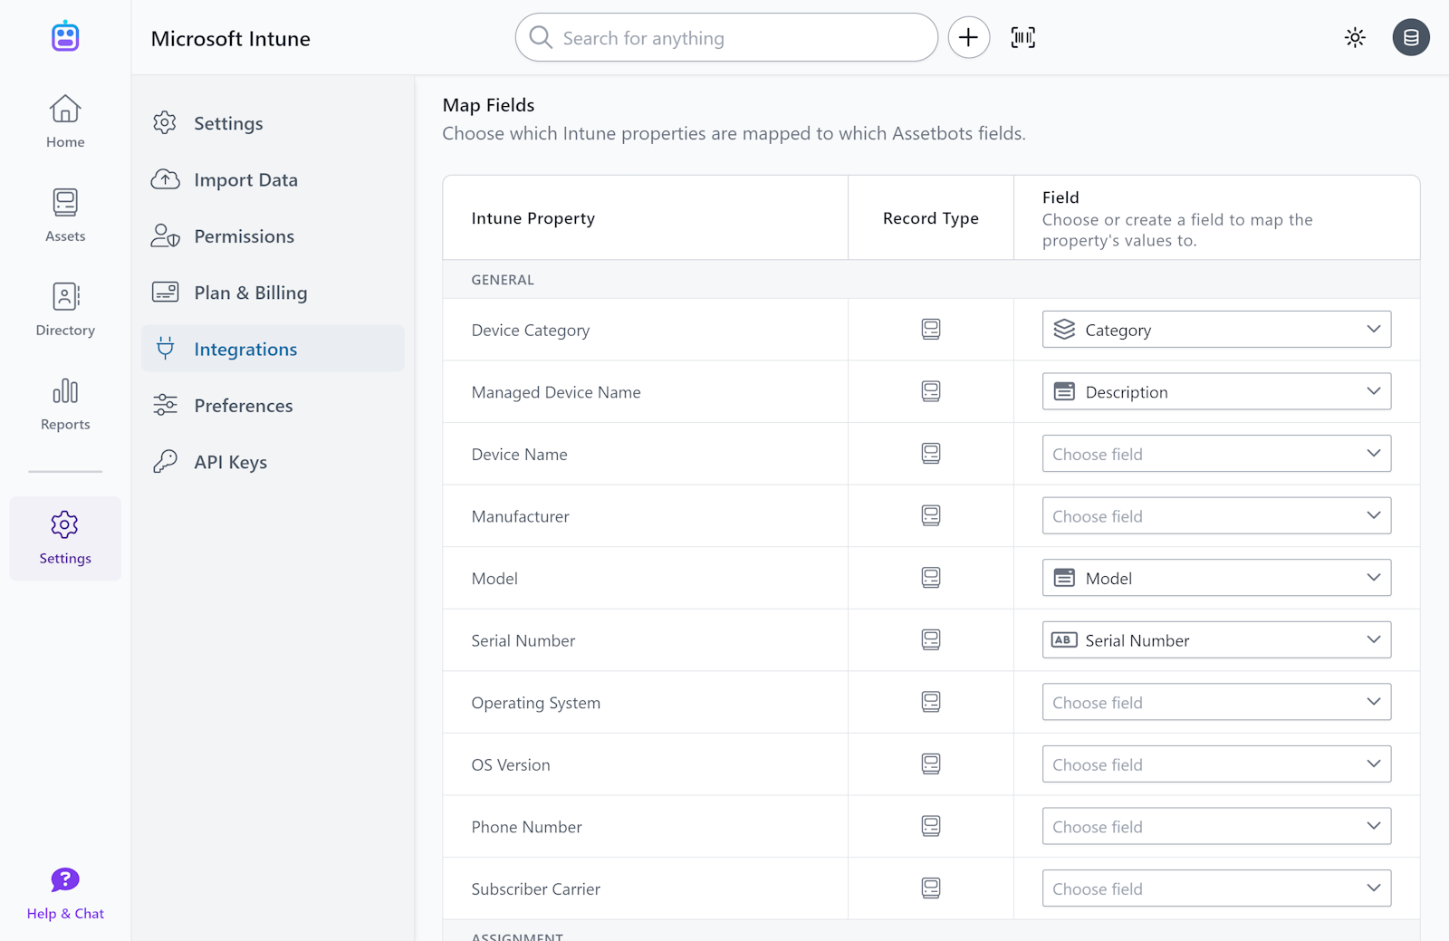
Task: Toggle the light/dark theme sun icon
Action: click(x=1355, y=37)
